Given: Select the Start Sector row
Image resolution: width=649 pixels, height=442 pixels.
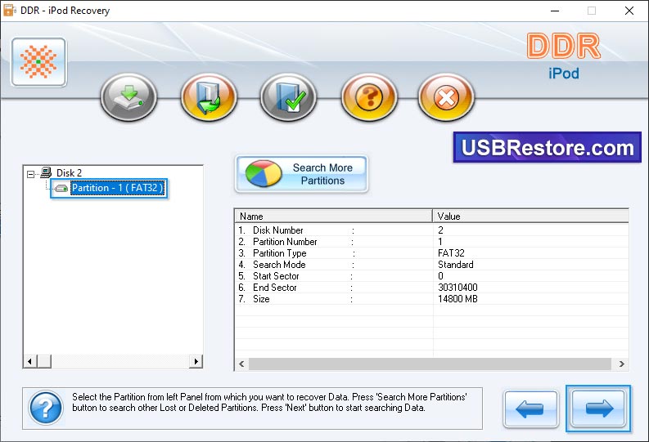Looking at the screenshot, I should 431,276.
